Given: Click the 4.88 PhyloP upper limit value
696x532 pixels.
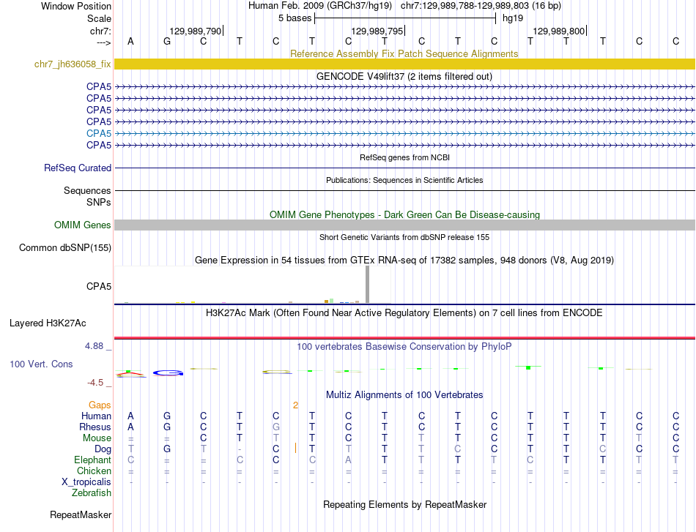Looking at the screenshot, I should (94, 346).
